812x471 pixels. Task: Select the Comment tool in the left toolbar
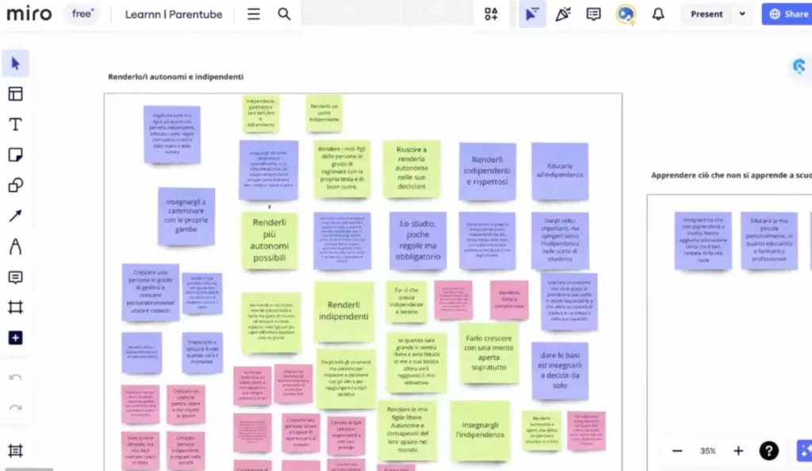[x=16, y=278]
